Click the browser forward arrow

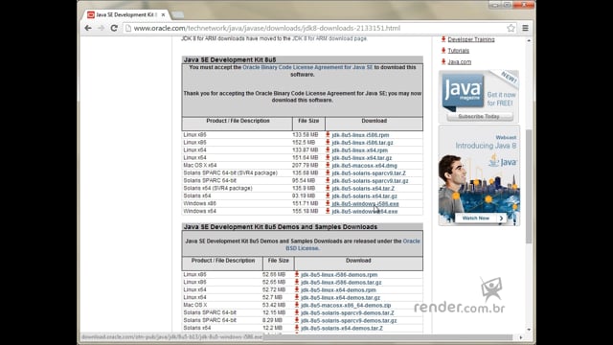[101, 28]
